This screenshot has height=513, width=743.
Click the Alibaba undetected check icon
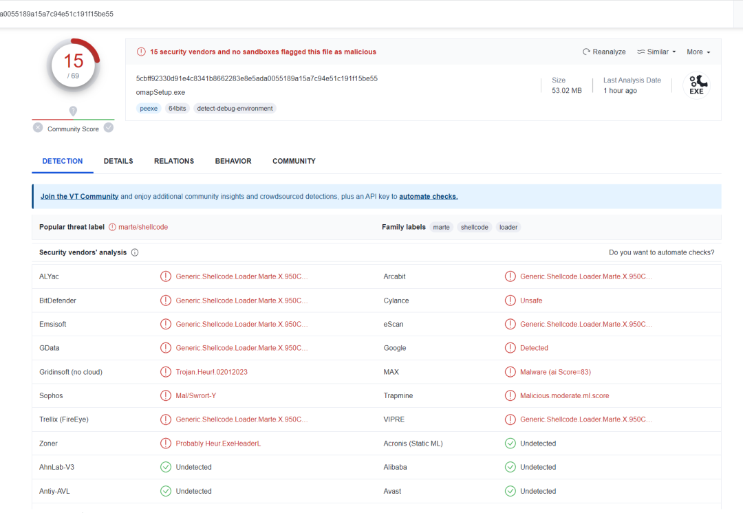pyautogui.click(x=510, y=467)
